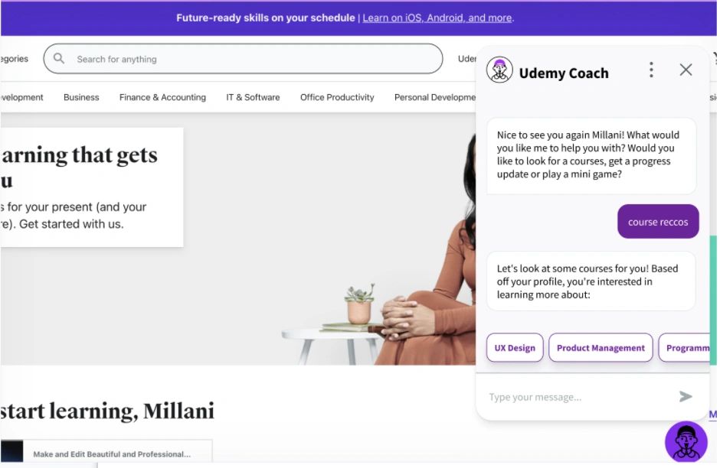This screenshot has height=468, width=720.
Task: Open the Udemy Coach three-dot menu
Action: [x=650, y=70]
